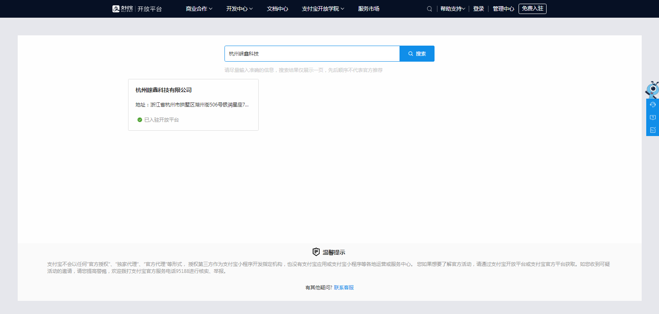Click the blue 搜索 button
The height and width of the screenshot is (314, 659).
417,54
